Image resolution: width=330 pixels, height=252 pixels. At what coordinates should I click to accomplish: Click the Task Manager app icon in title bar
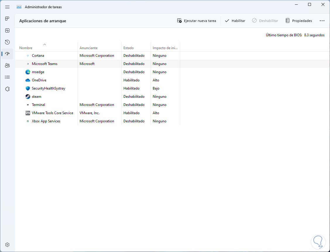[19, 7]
